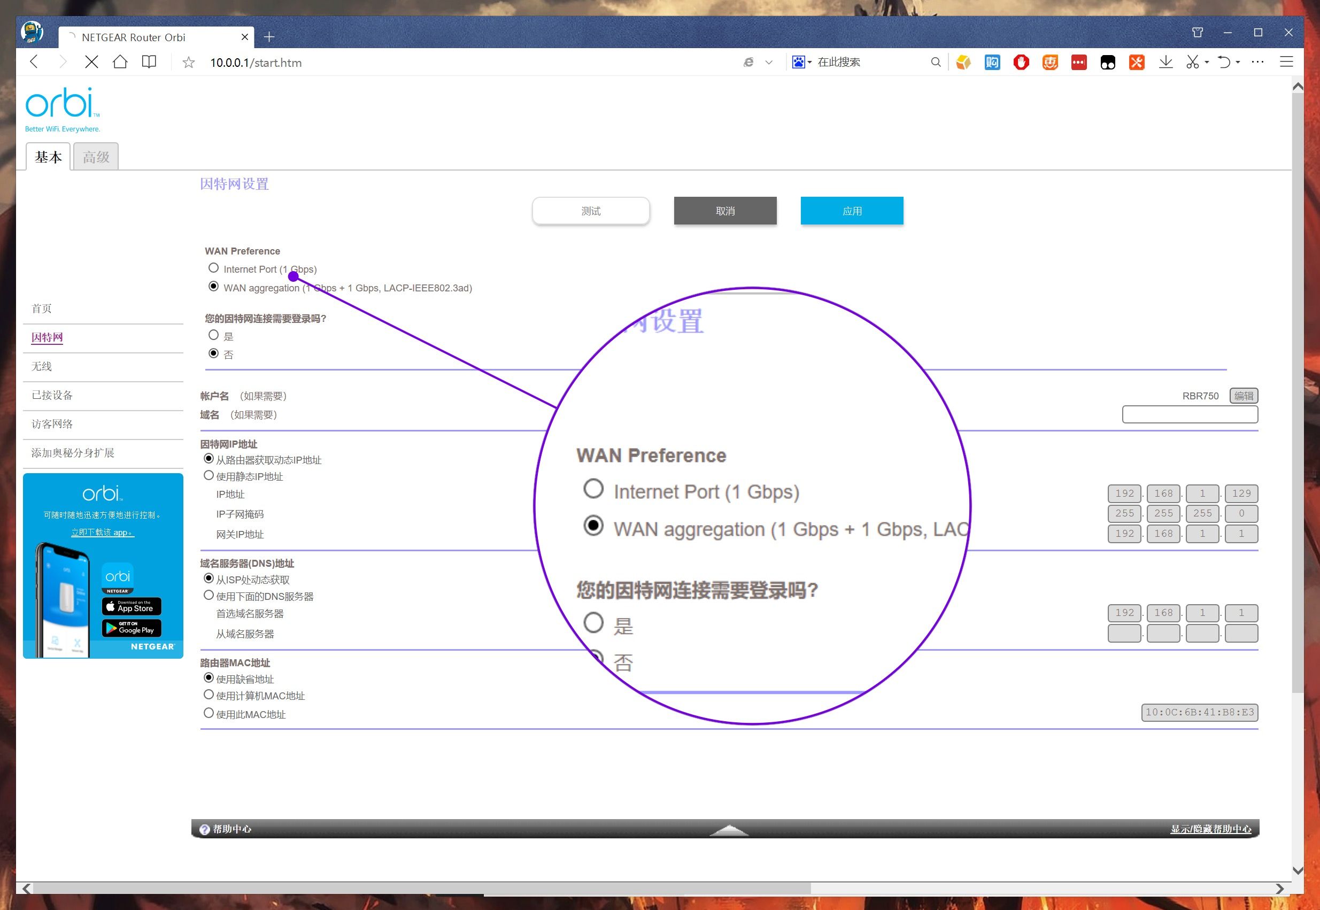Click the red ad-block hand icon
This screenshot has width=1320, height=910.
[1021, 62]
